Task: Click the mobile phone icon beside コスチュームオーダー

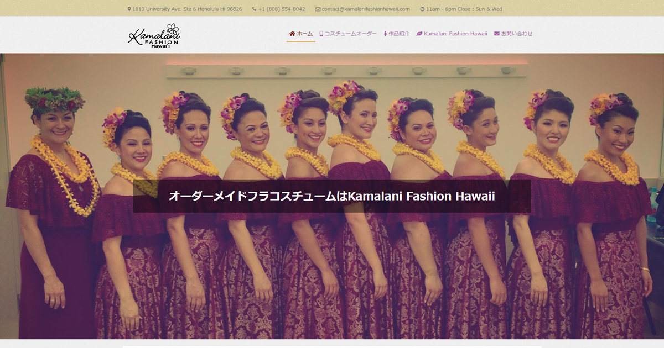Action: coord(321,34)
